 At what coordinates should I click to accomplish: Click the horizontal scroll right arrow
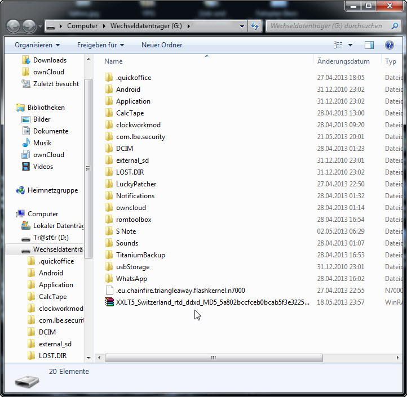[397, 358]
